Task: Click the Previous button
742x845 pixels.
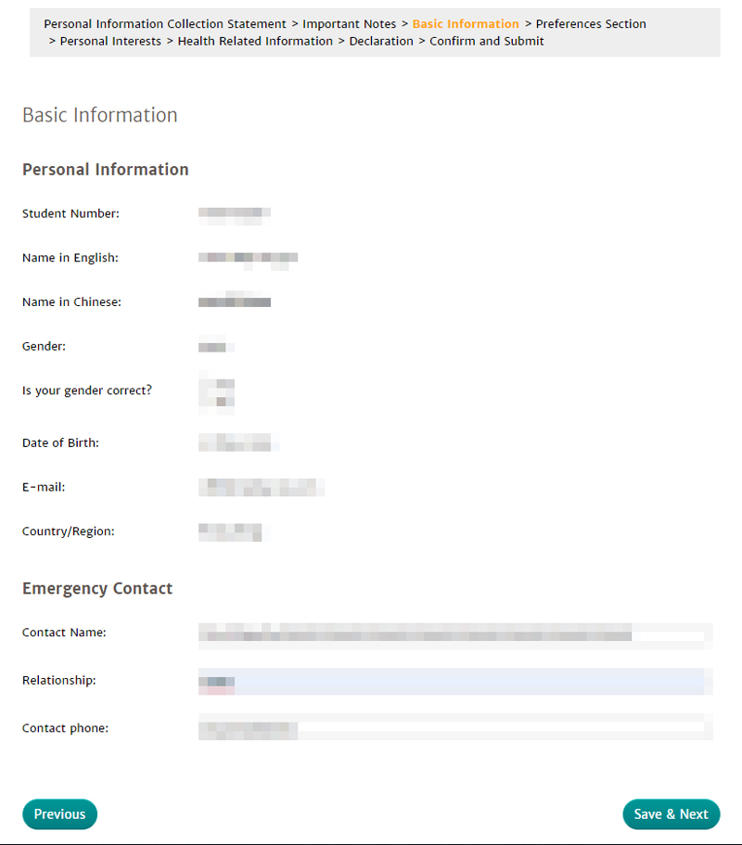Action: 59,814
